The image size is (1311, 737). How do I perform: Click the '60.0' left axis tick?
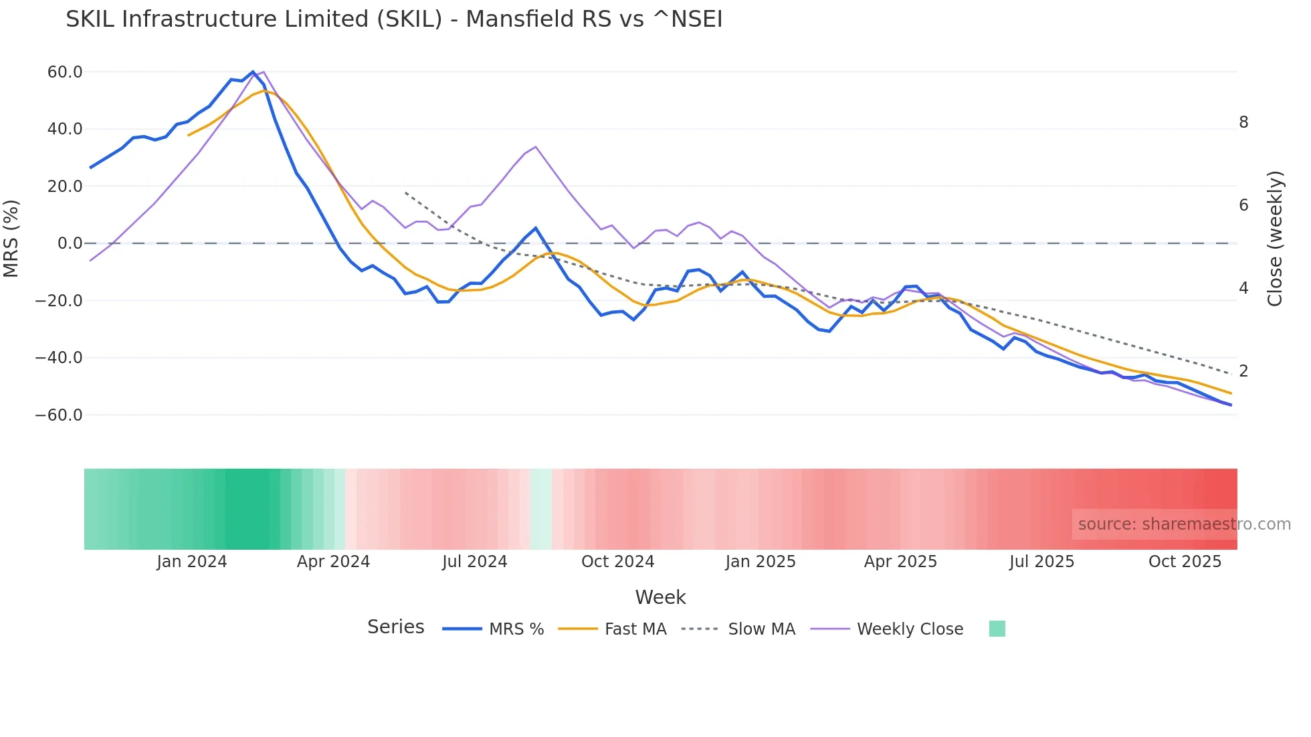[x=65, y=72]
